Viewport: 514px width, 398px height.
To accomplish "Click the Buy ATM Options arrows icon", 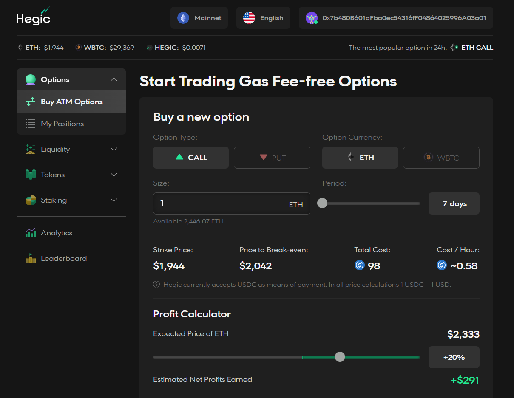I will [x=31, y=102].
